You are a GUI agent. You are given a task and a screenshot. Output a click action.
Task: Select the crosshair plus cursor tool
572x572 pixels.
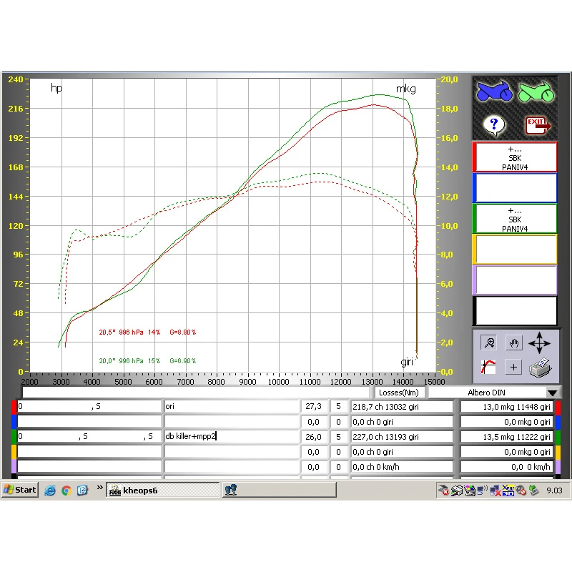[x=513, y=368]
